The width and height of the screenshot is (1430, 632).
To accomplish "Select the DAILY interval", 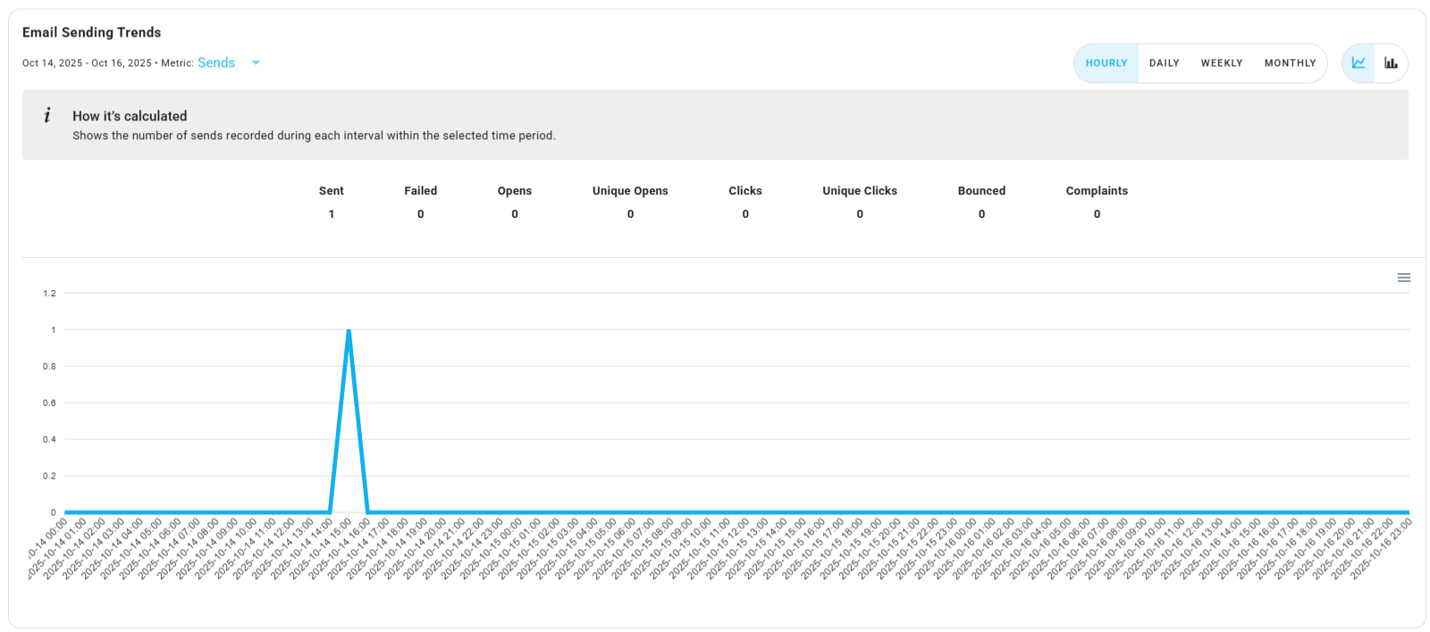I will click(1164, 63).
